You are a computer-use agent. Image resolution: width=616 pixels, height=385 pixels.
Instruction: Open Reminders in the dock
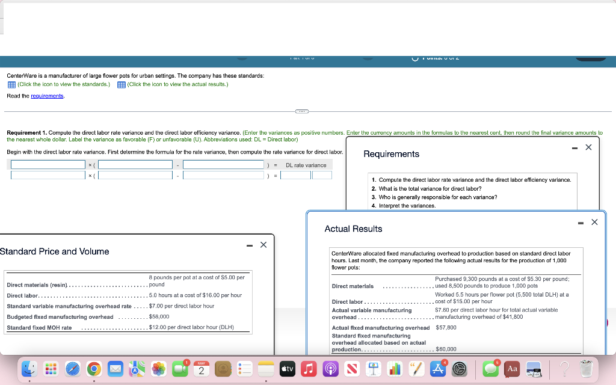pyautogui.click(x=244, y=369)
